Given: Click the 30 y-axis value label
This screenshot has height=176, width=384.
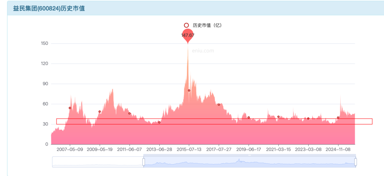Looking at the screenshot, I should (46, 124).
